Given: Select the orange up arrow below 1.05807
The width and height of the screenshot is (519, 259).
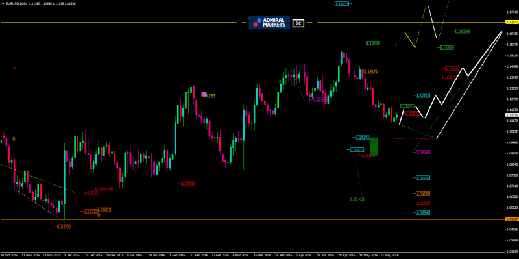Looking at the screenshot, I should click(x=99, y=215).
